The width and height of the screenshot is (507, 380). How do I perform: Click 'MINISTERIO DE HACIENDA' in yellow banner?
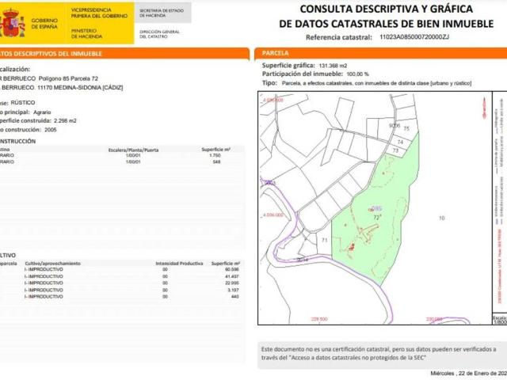(x=86, y=33)
